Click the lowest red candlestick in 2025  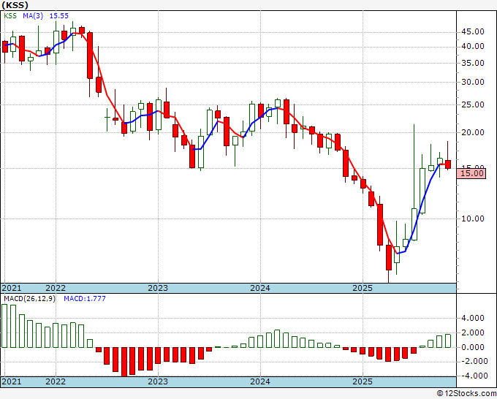389,258
